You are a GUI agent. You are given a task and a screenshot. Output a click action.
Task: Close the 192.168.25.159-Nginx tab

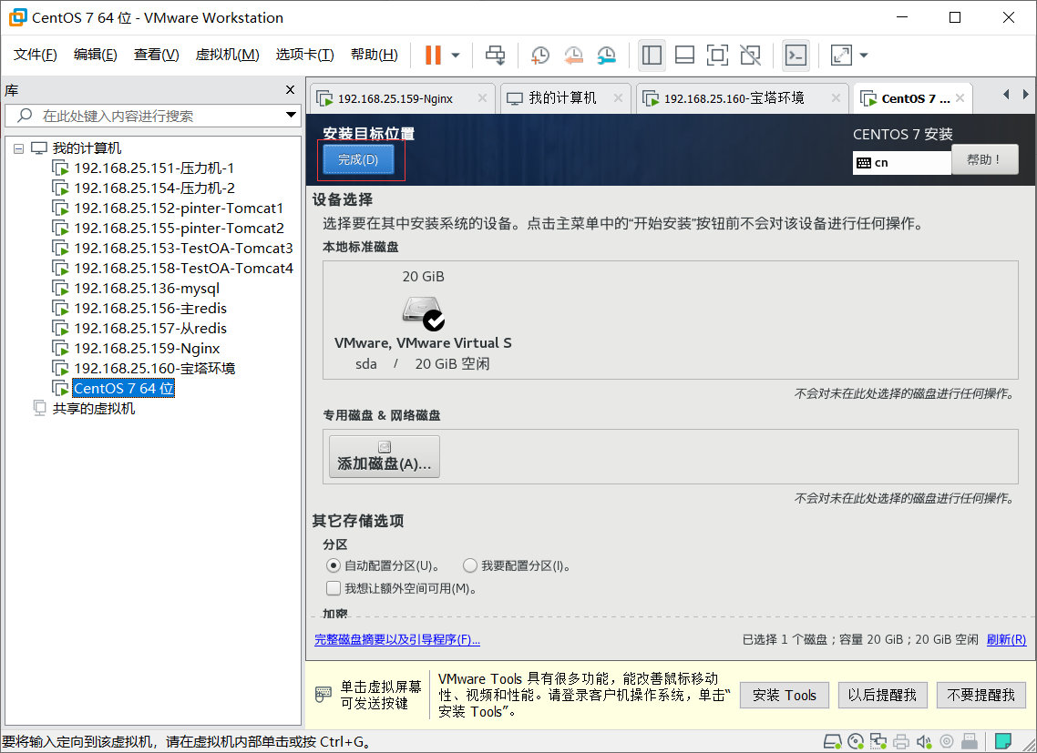coord(482,97)
